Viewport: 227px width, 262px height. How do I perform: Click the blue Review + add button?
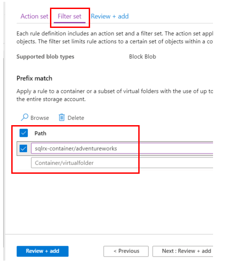point(42,251)
